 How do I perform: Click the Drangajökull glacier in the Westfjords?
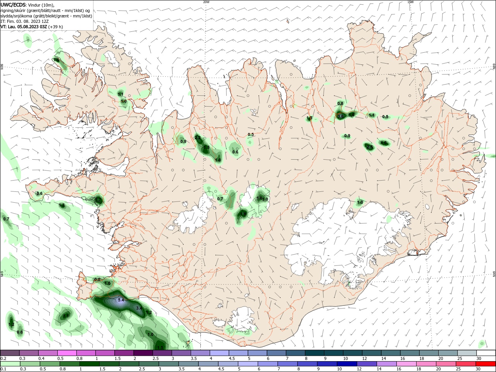(x=112, y=59)
